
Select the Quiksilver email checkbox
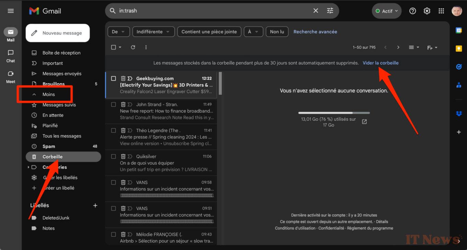114,156
